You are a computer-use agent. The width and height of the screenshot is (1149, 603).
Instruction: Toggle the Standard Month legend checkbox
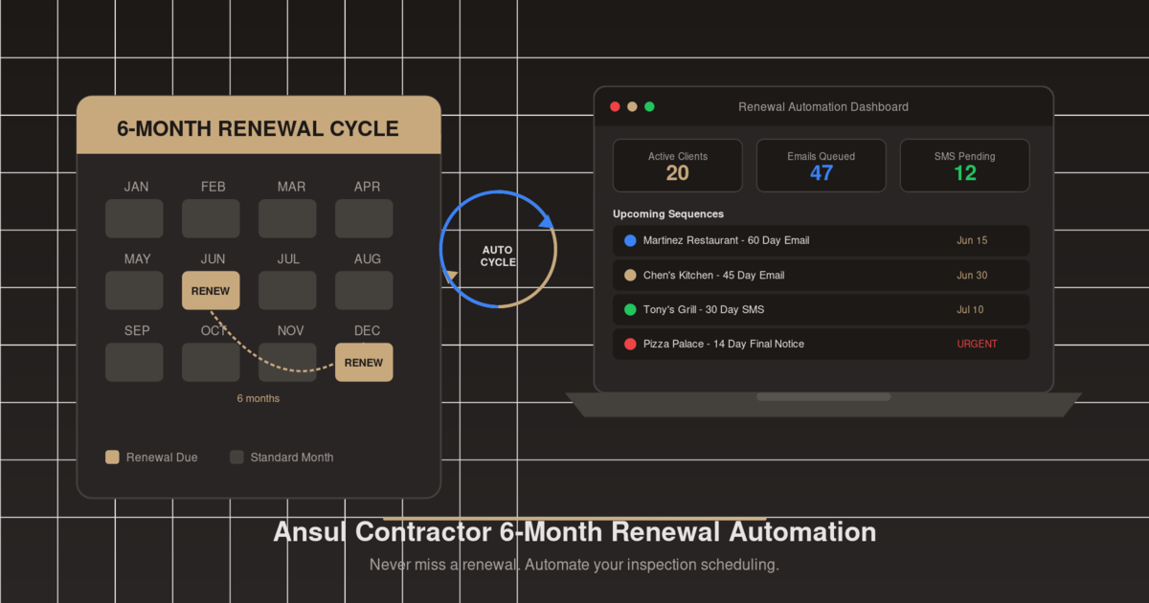pos(237,457)
